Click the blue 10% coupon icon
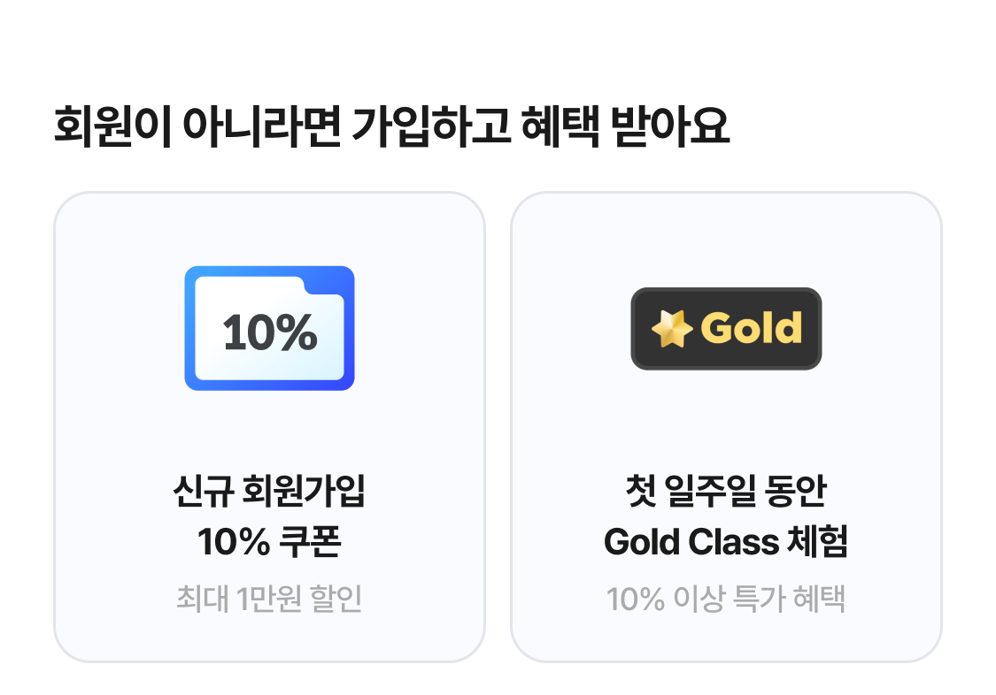Screen dimensions: 996x695 pos(269,327)
